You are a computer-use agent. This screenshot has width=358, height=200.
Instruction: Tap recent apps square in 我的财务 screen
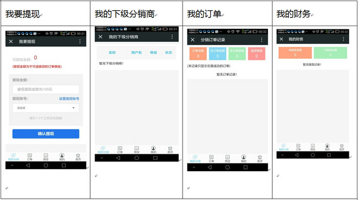tap(329, 155)
